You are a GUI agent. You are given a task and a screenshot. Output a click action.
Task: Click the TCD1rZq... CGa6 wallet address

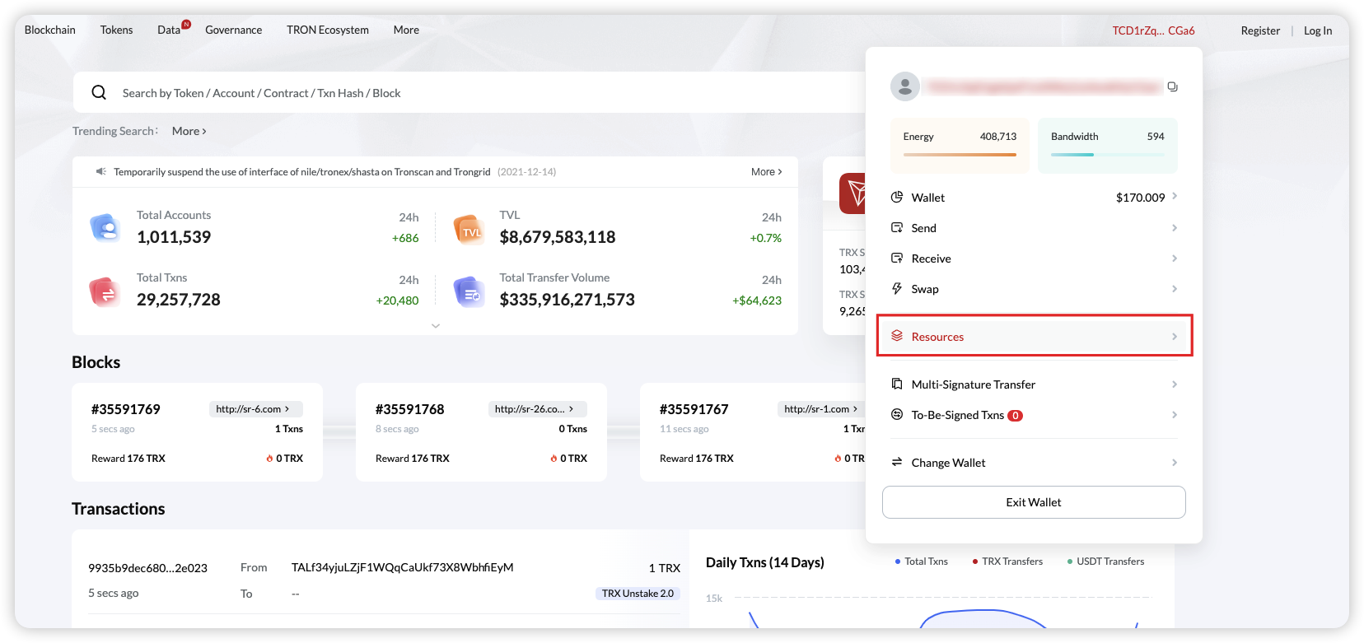(x=1153, y=30)
